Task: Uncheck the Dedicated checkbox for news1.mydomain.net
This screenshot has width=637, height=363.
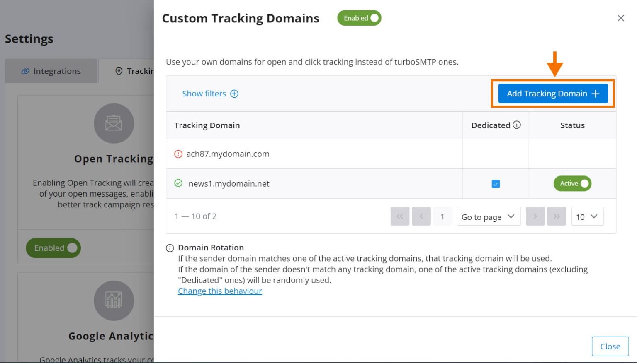Action: (495, 183)
